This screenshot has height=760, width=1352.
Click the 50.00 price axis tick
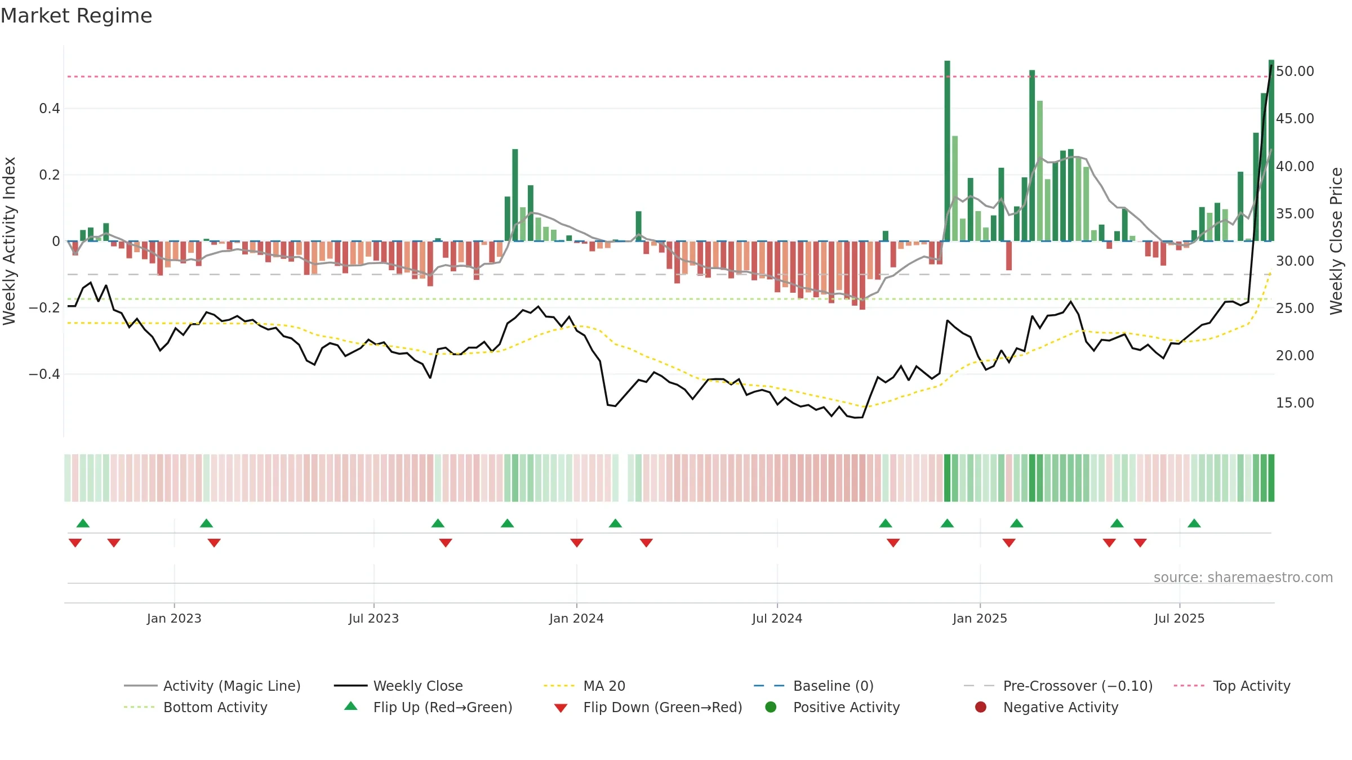pyautogui.click(x=1295, y=71)
